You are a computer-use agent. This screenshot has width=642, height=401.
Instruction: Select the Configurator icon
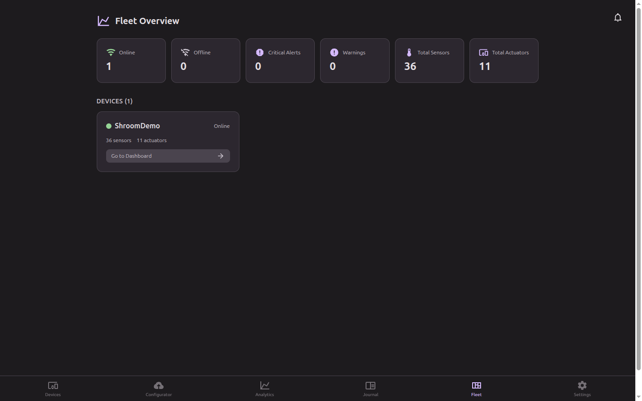tap(159, 386)
